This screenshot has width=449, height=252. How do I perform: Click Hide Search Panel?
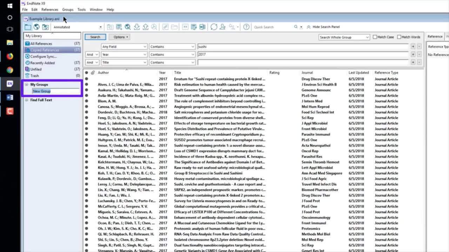tap(323, 27)
